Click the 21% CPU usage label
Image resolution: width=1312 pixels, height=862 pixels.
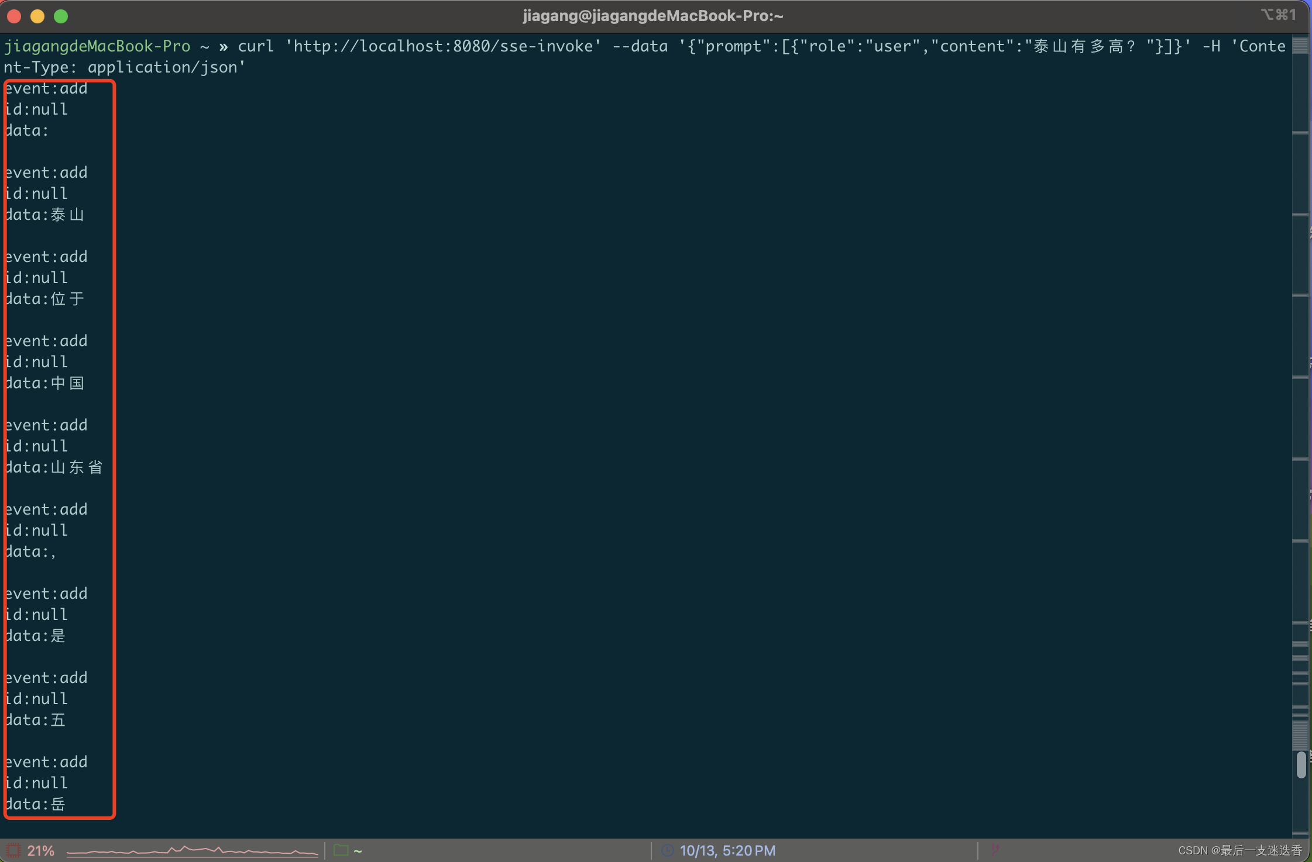(40, 851)
